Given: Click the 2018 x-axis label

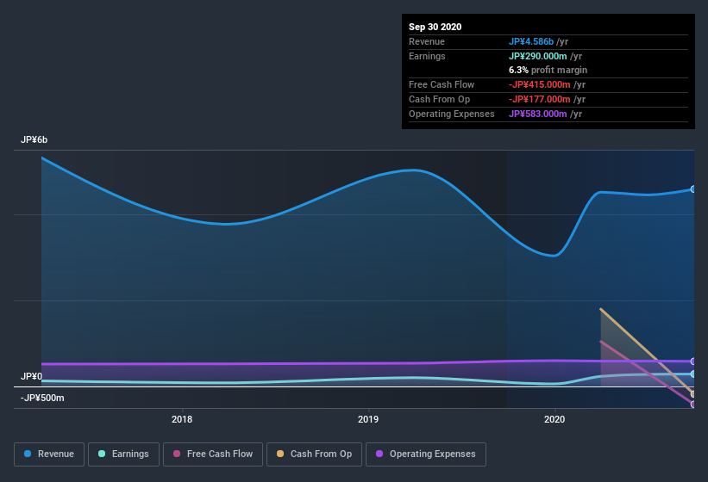Looking at the screenshot, I should click(182, 419).
